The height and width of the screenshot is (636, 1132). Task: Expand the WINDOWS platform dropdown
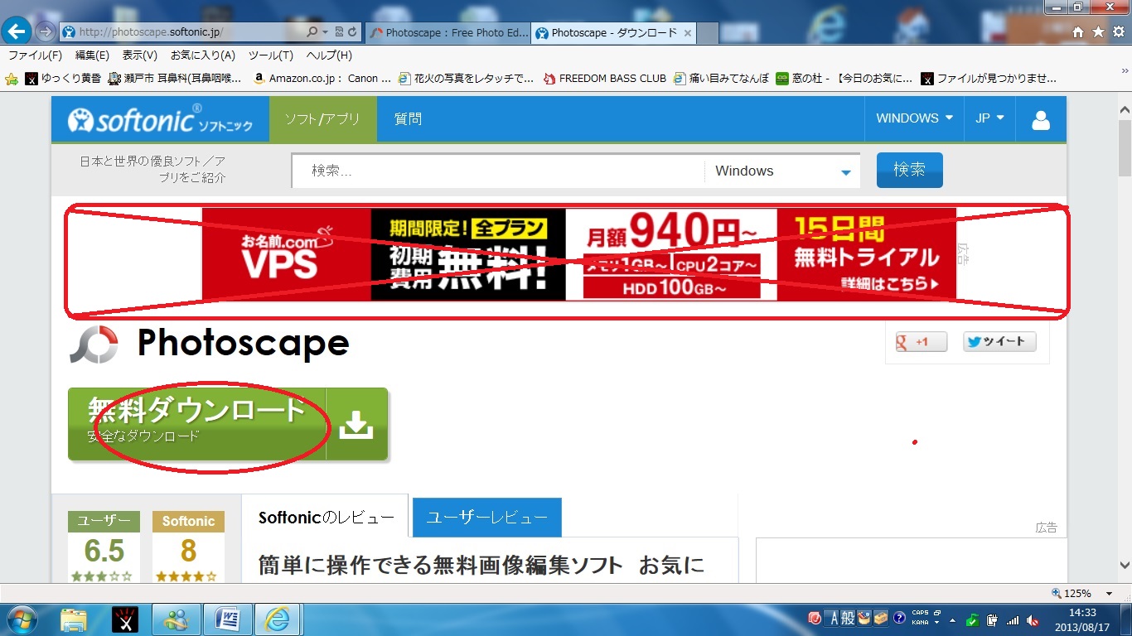(x=914, y=118)
